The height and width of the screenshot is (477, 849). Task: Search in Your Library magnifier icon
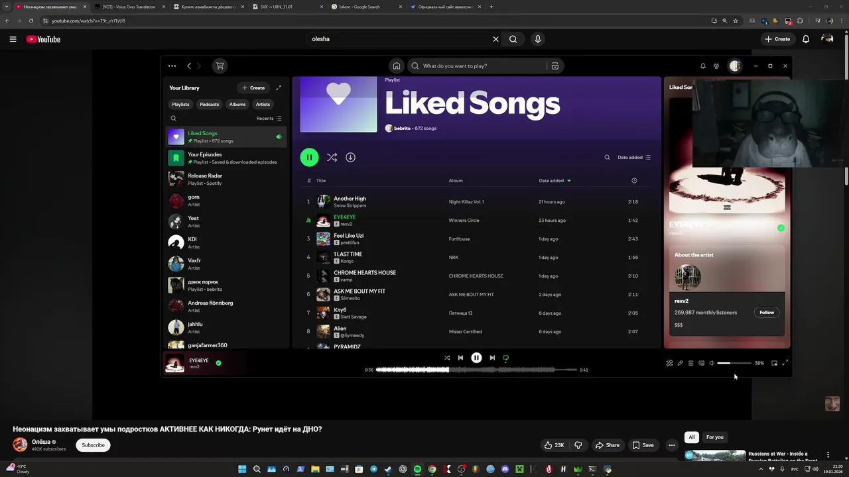pyautogui.click(x=173, y=119)
